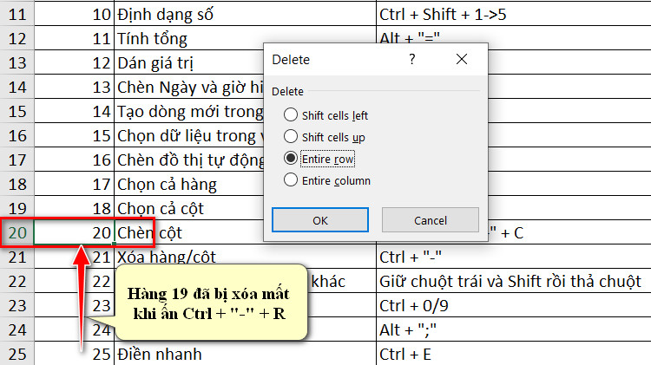Click the number cell 12 beside "Dán giá trị"
Screen dimensions: 651x365
[x=75, y=63]
